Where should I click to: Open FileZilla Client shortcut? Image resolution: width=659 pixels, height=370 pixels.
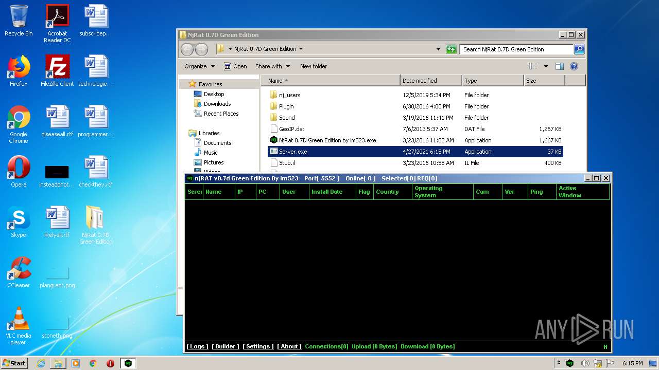57,71
